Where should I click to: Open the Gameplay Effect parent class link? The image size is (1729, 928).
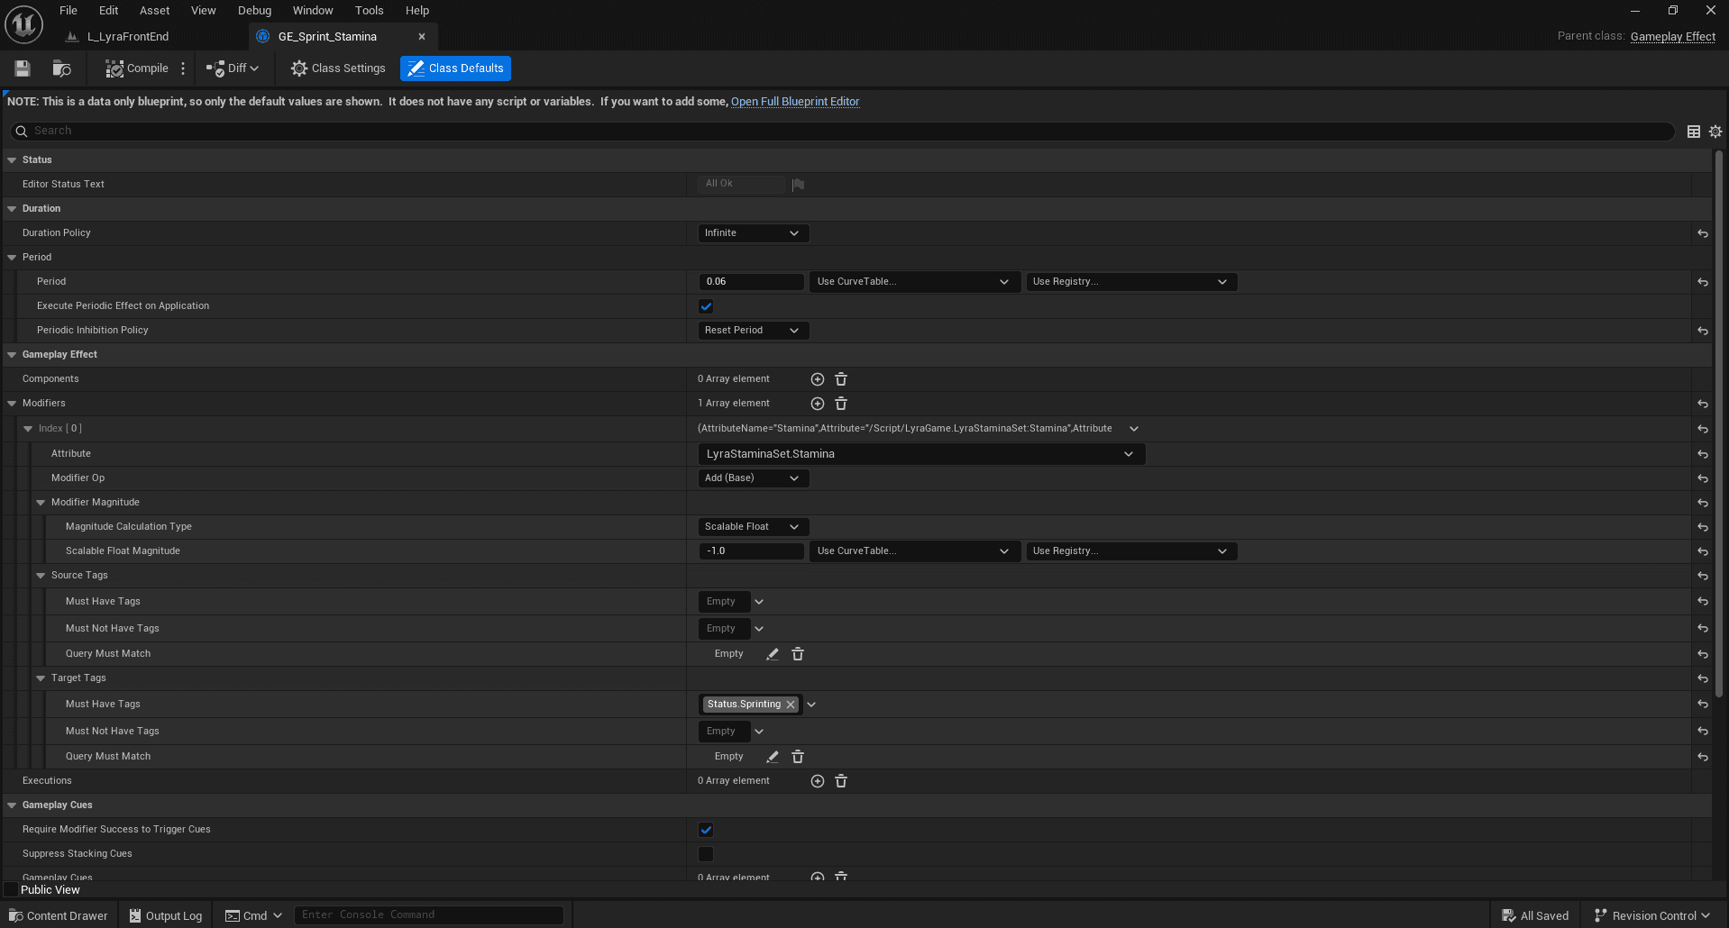[x=1672, y=37]
